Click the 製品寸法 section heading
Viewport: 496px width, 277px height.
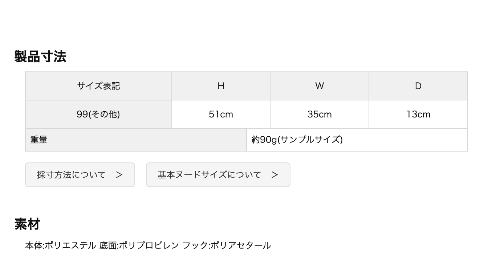[40, 57]
